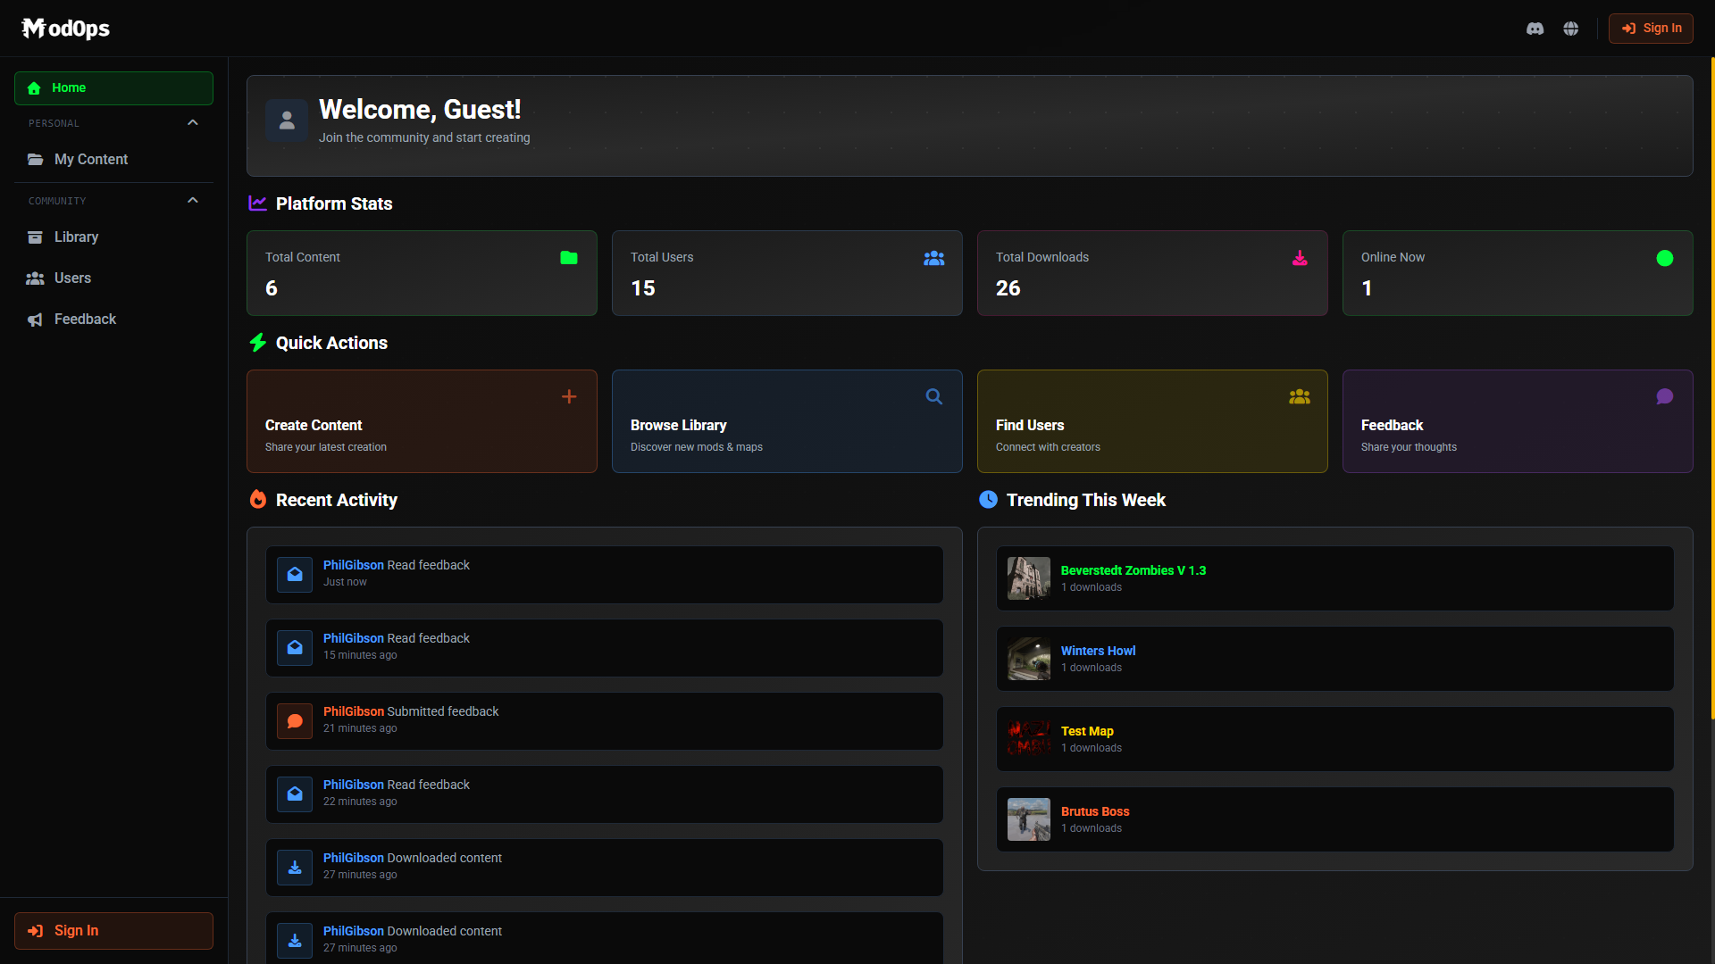This screenshot has width=1715, height=964.
Task: Click the users icon on Total Users card
Action: coord(934,258)
